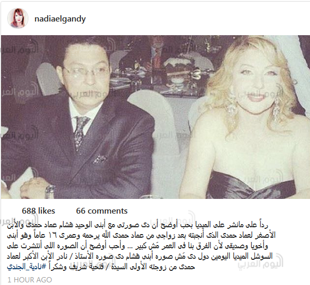Click the pocket square on the man's suit
310x285 pixels.
100,159
